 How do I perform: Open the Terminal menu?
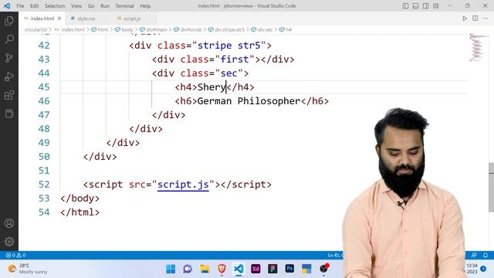click(x=124, y=6)
